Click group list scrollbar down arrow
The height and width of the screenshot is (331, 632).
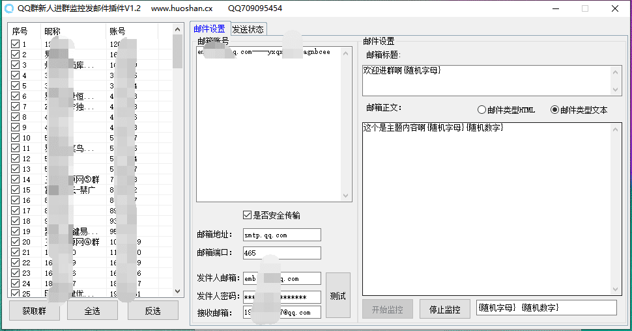point(177,291)
